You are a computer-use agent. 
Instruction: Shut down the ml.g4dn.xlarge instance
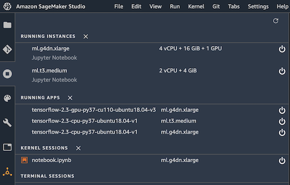click(282, 49)
